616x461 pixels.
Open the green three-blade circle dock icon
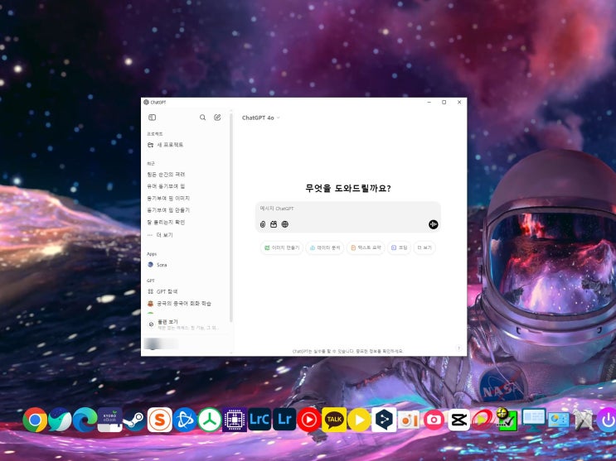(x=210, y=420)
